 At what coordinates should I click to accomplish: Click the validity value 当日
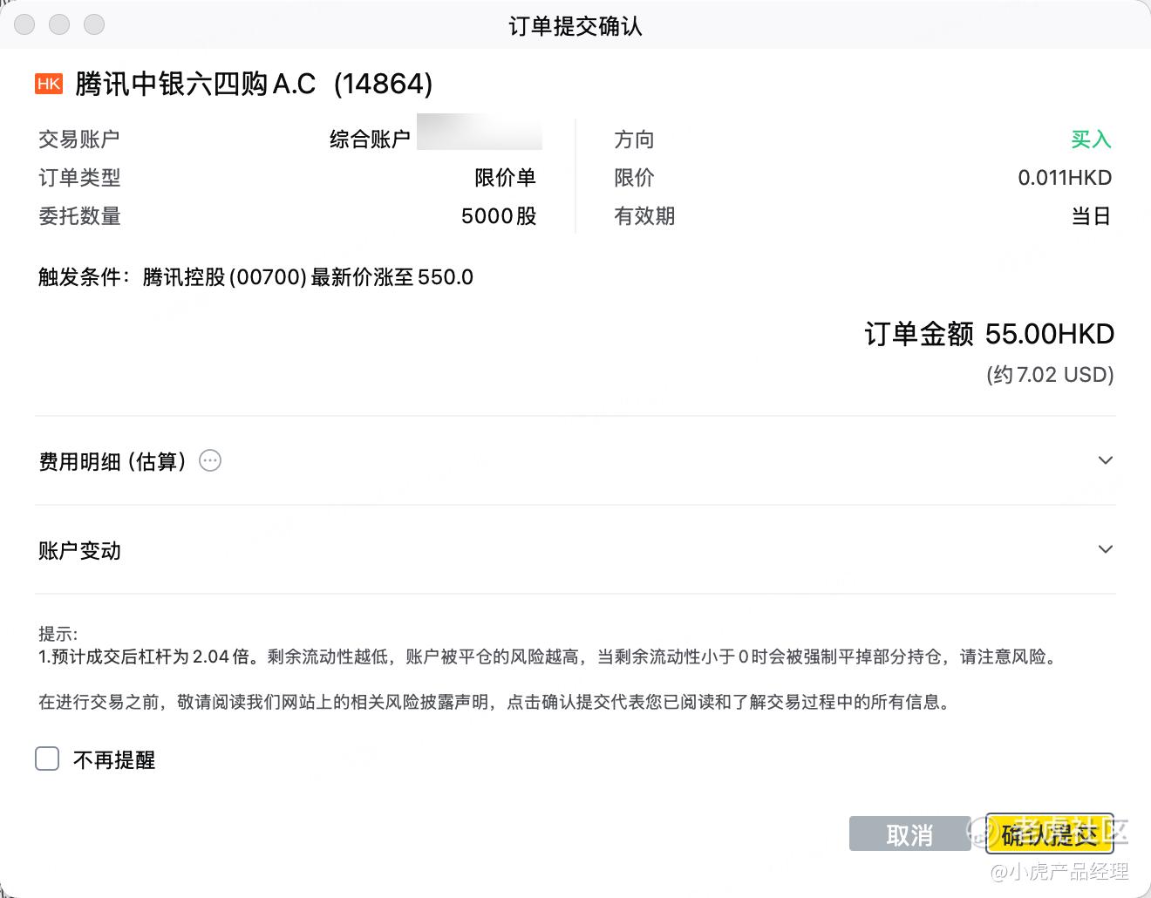1091,216
